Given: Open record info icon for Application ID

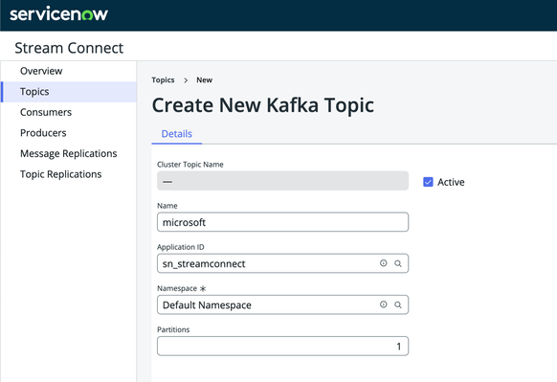Looking at the screenshot, I should [383, 263].
